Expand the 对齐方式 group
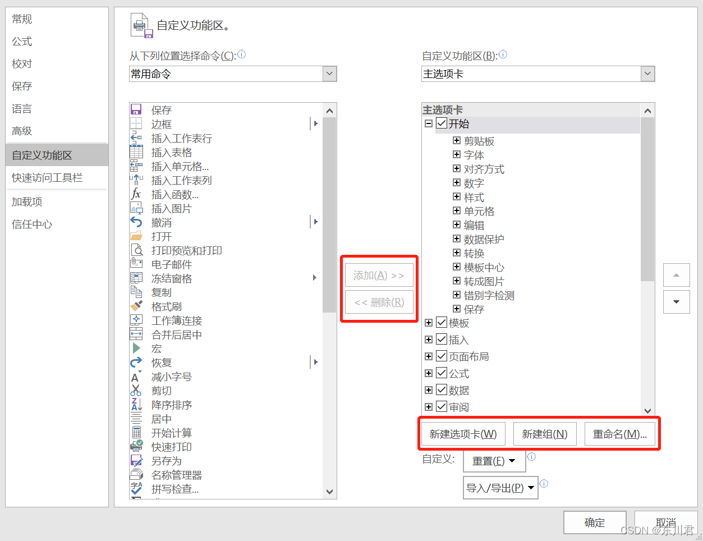Image resolution: width=703 pixels, height=541 pixels. click(457, 169)
